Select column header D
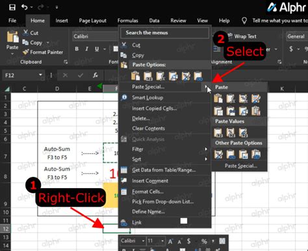 tap(57, 89)
